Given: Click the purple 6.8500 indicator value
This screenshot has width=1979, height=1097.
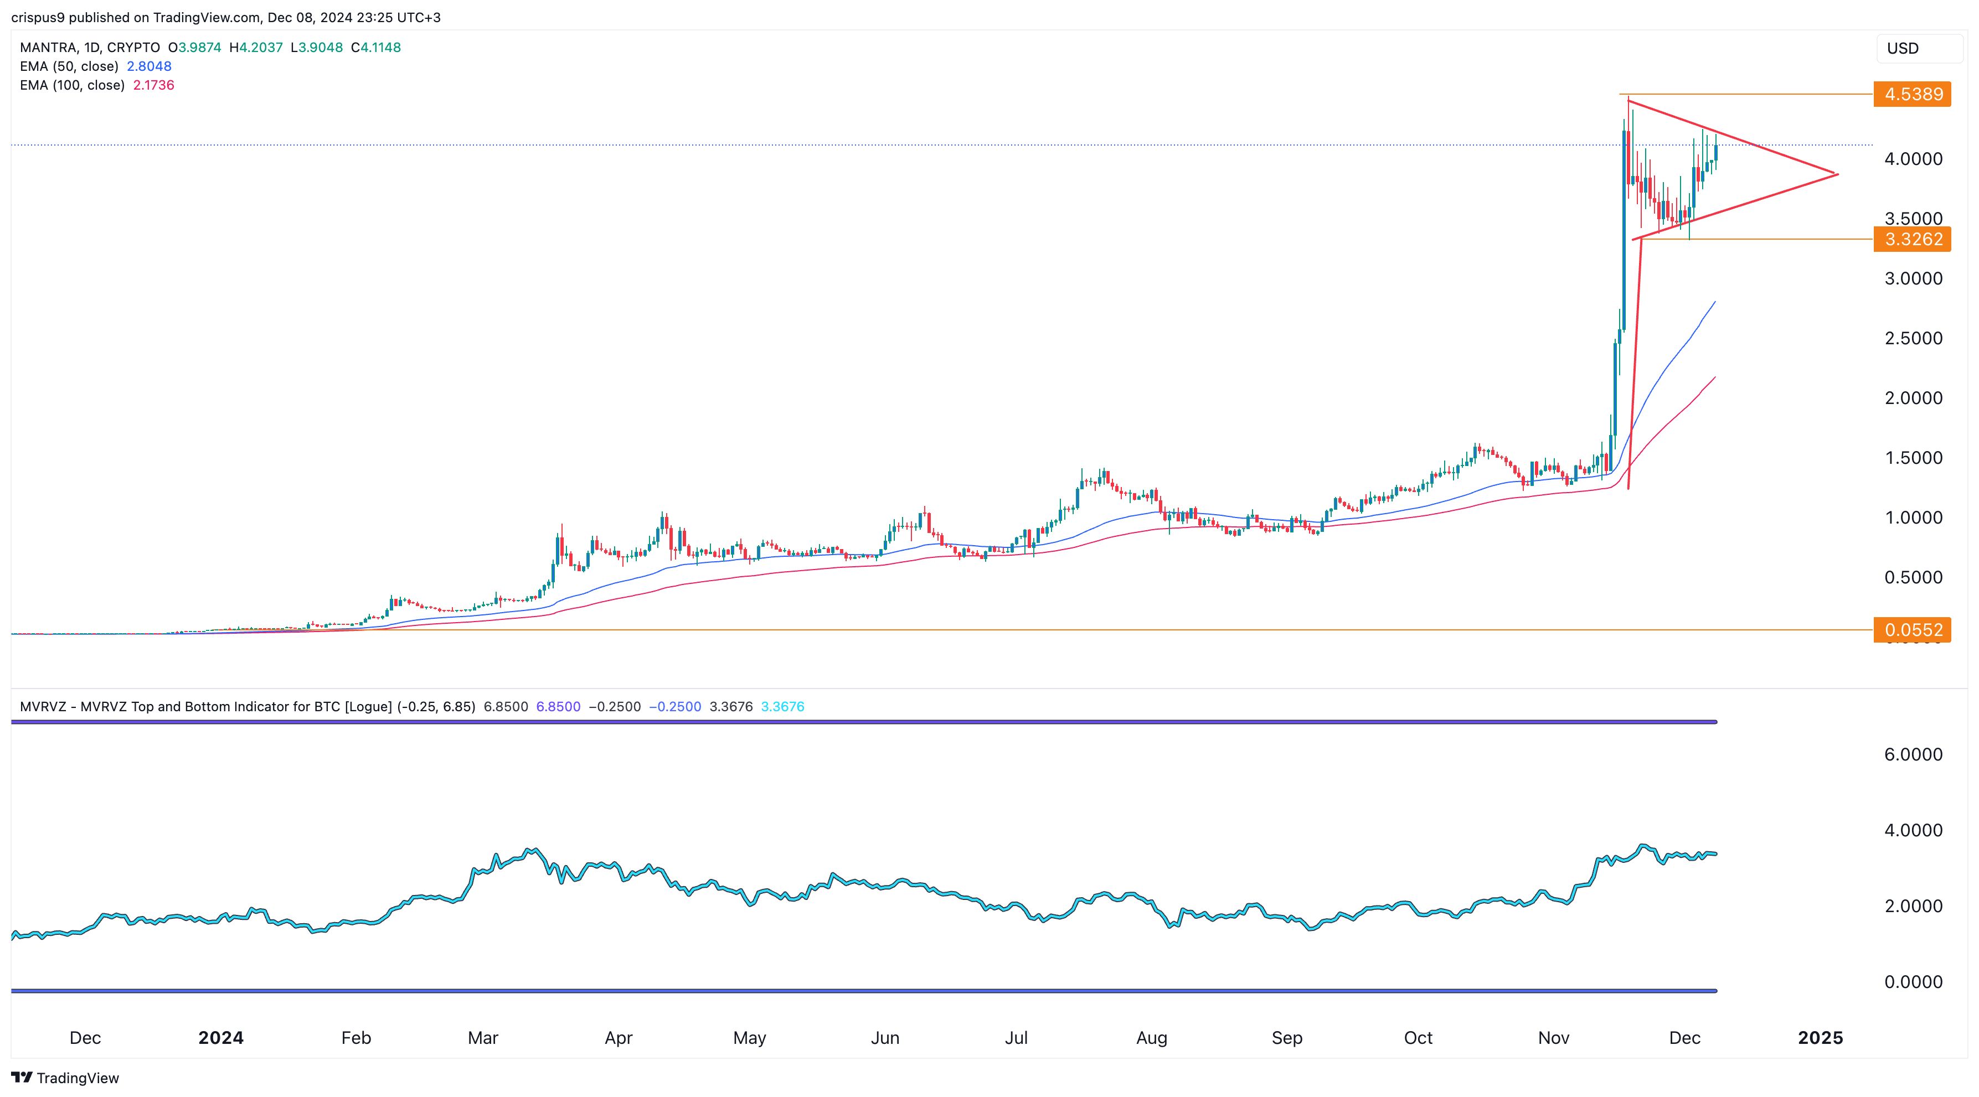Looking at the screenshot, I should click(558, 706).
